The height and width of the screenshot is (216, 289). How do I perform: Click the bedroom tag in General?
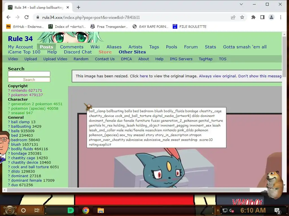click(x=19, y=140)
